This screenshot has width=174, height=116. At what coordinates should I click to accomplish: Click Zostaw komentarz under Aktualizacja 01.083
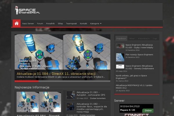98,98
